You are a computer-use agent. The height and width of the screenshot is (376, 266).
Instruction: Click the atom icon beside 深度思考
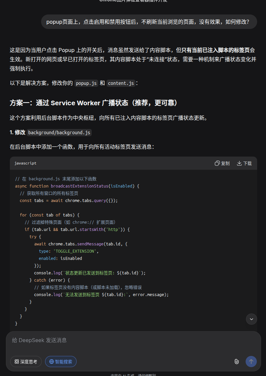[x=17, y=362]
